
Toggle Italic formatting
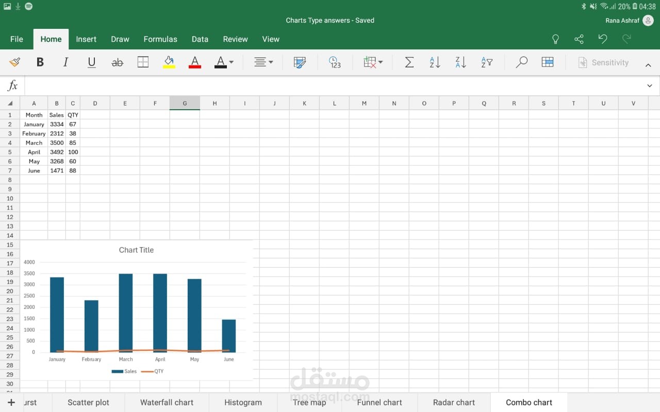(x=65, y=62)
